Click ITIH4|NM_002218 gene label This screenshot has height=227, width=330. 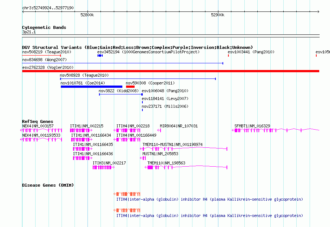(x=133, y=126)
